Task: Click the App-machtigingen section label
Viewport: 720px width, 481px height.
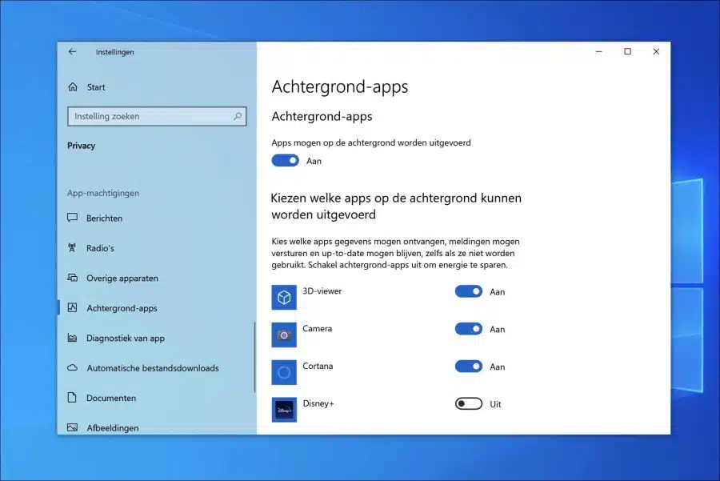Action: [103, 193]
